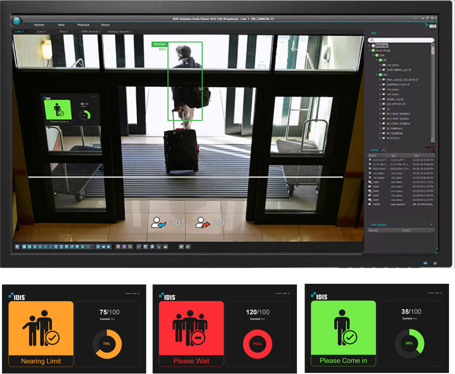455x374 pixels.
Task: Collapse the Live Popup panel arrow
Action: [431, 225]
